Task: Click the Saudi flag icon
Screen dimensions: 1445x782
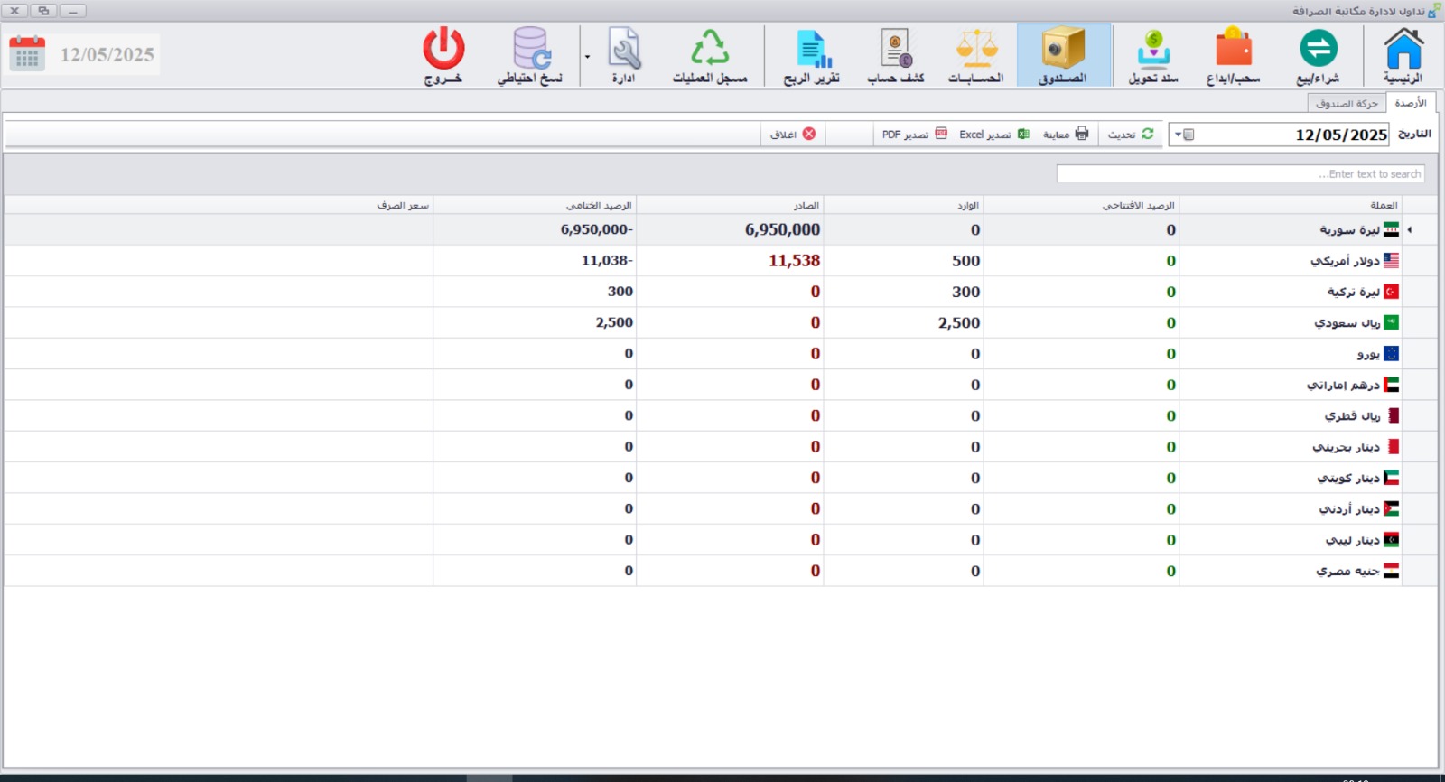Action: pos(1391,322)
